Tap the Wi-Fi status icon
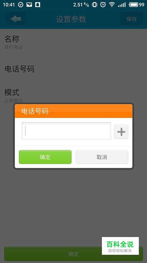The height and width of the screenshot is (263, 147). tap(112, 5)
